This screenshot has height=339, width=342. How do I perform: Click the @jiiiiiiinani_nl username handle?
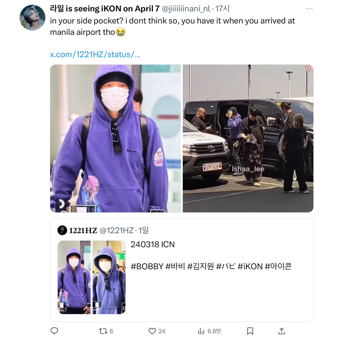[x=186, y=9]
